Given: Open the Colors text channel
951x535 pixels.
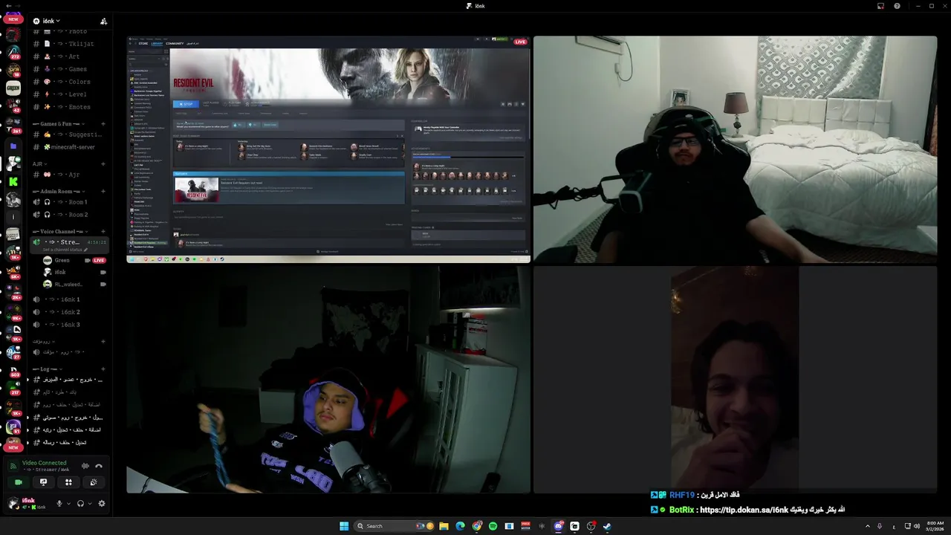Looking at the screenshot, I should (x=70, y=82).
